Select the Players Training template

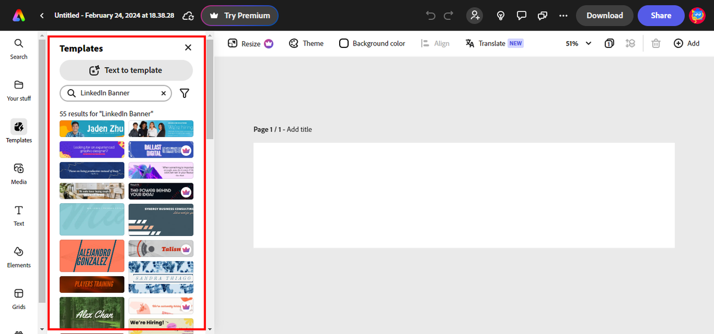click(x=92, y=284)
